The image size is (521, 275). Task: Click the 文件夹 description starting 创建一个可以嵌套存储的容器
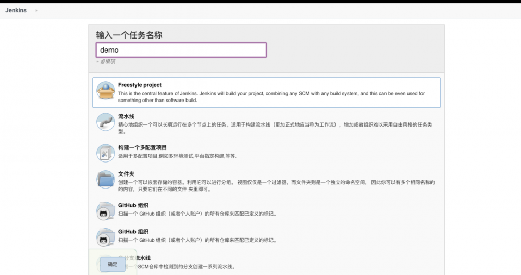(x=277, y=185)
